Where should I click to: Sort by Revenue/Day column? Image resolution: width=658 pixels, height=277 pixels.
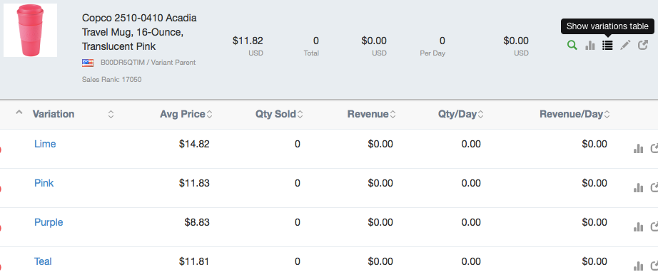point(607,114)
